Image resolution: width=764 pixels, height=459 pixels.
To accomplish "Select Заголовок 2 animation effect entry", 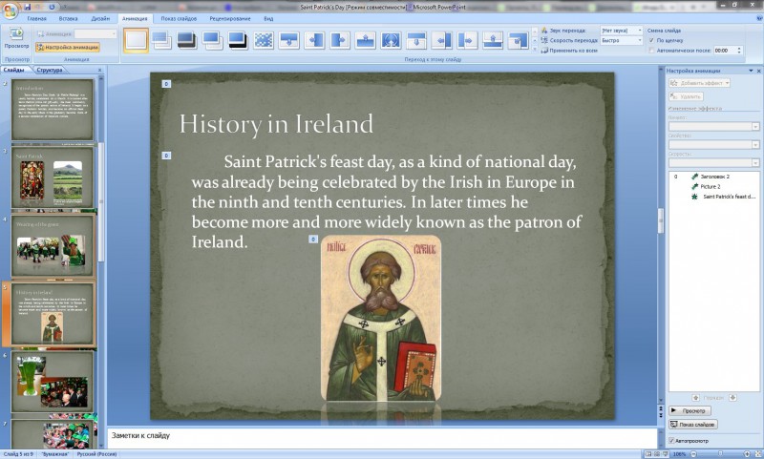I will click(x=715, y=177).
